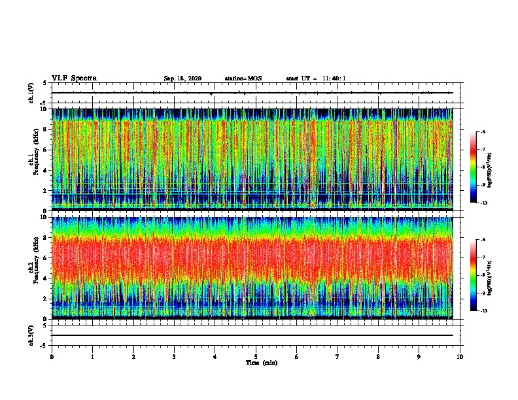The width and height of the screenshot is (518, 400).
Task: Click the ch.1 PSD color scale bar
Action: click(474, 167)
